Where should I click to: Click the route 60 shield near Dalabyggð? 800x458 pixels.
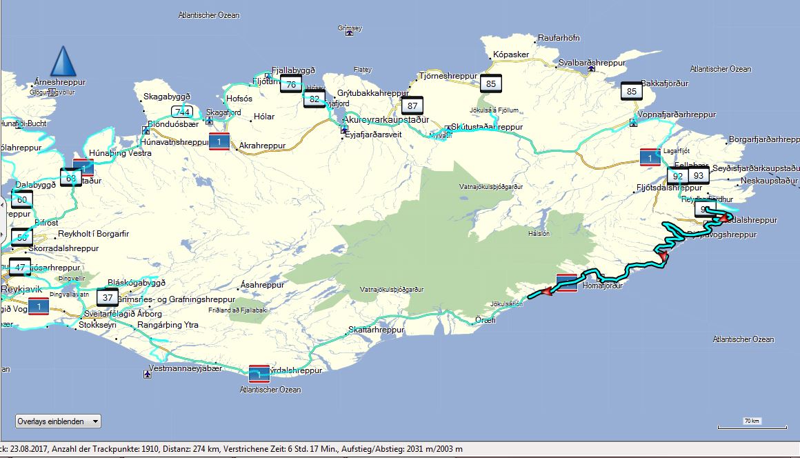coord(22,200)
